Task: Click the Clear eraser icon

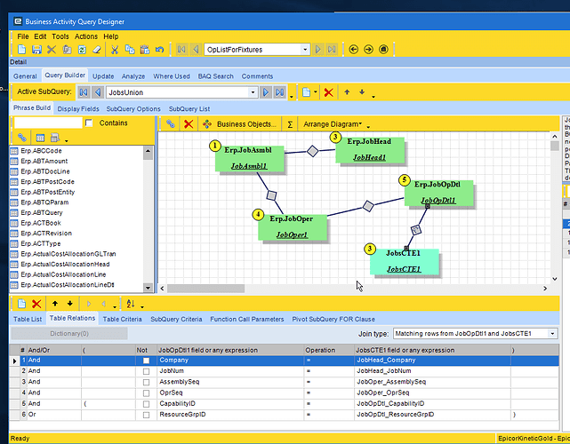Action: (x=97, y=50)
